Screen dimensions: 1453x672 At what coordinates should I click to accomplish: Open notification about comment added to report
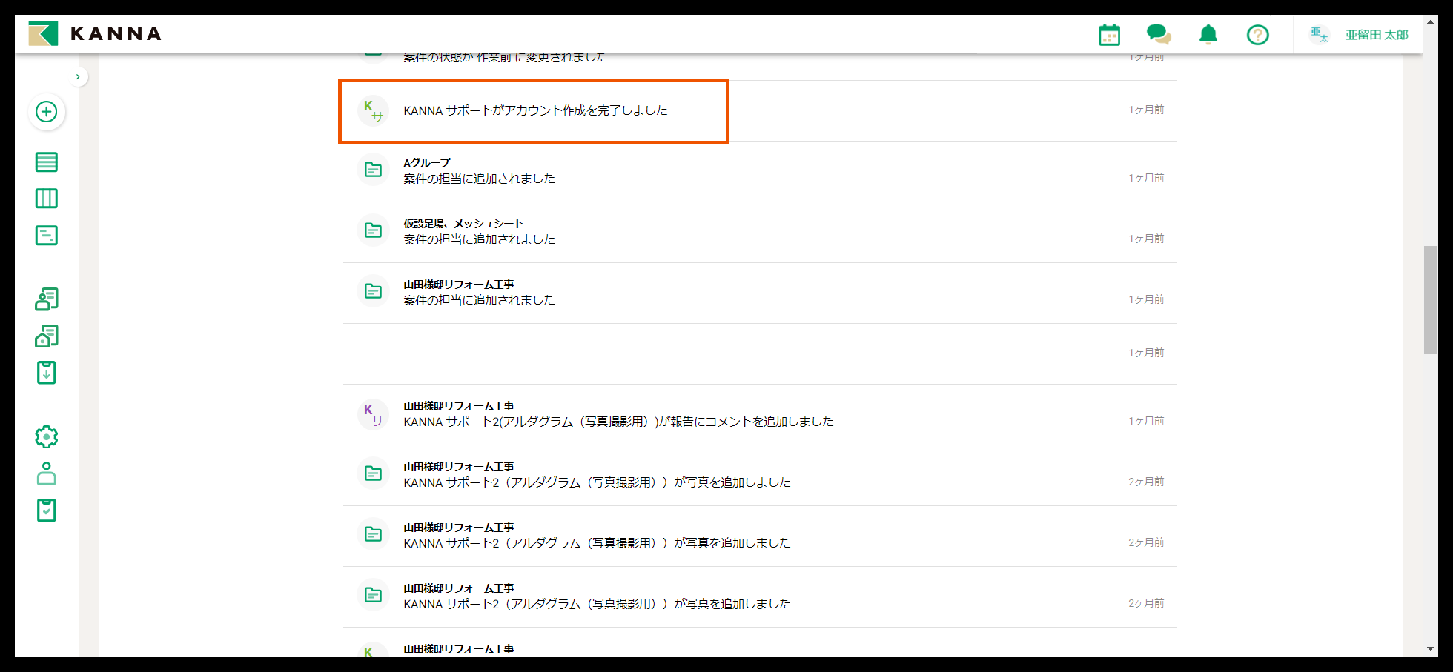click(618, 415)
